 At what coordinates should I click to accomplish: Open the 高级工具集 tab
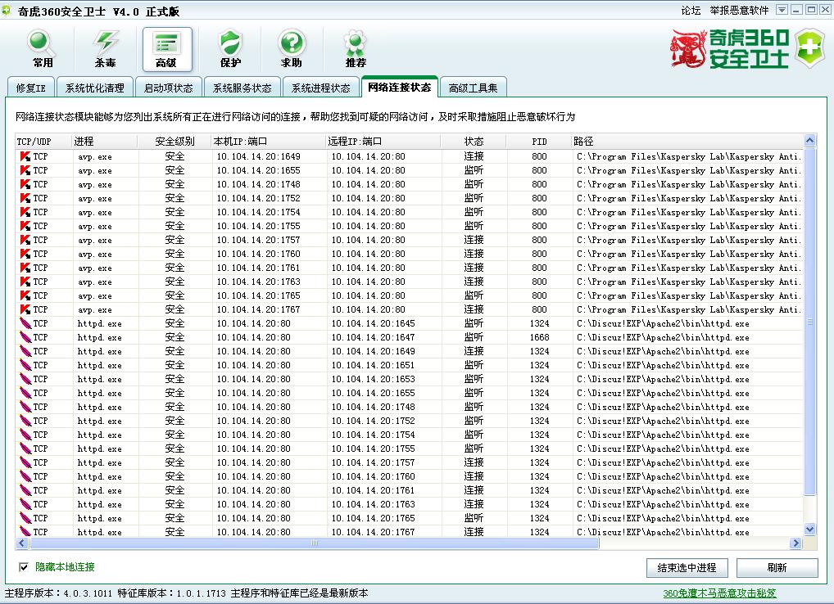coord(473,86)
